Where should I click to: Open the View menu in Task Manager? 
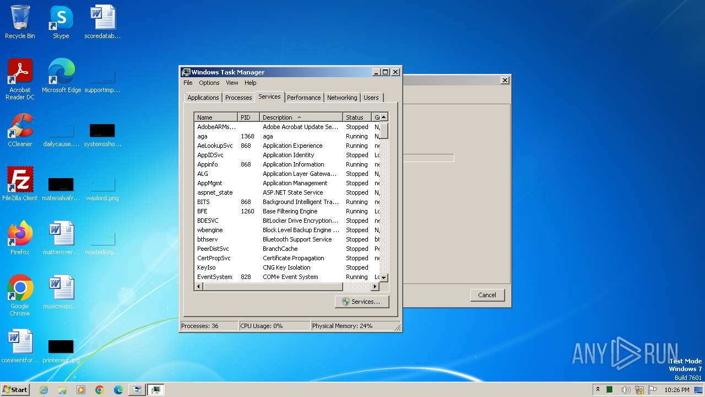pyautogui.click(x=232, y=83)
